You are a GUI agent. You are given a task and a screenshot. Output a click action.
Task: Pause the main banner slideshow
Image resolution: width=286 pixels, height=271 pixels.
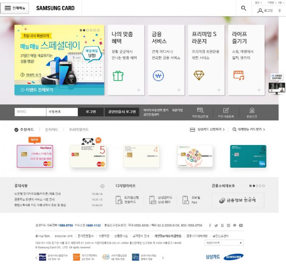click(81, 30)
